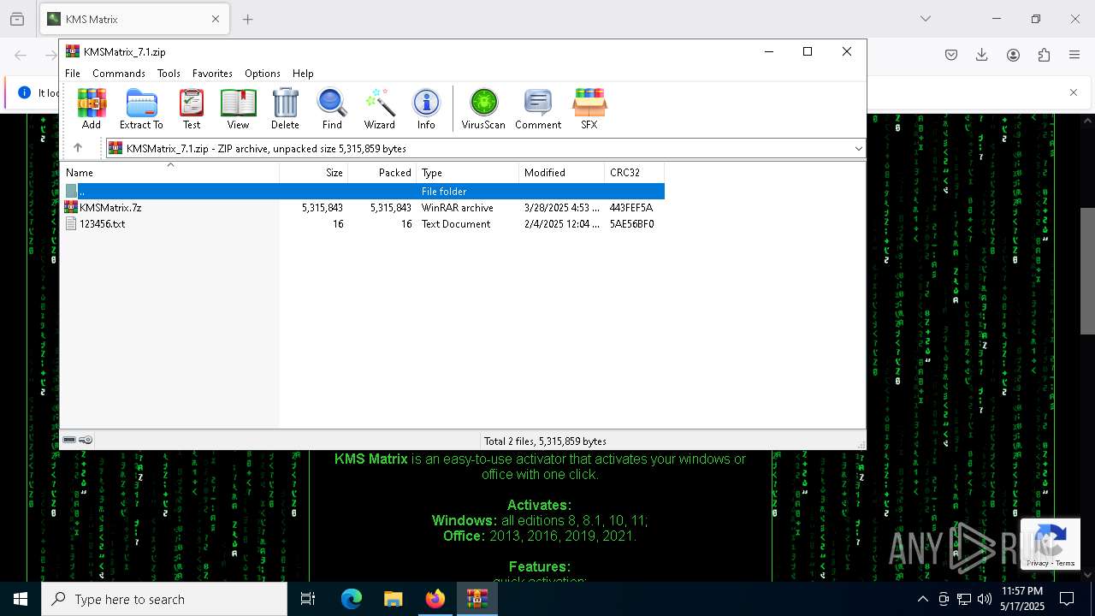Open the View toolbar icon

pyautogui.click(x=238, y=109)
